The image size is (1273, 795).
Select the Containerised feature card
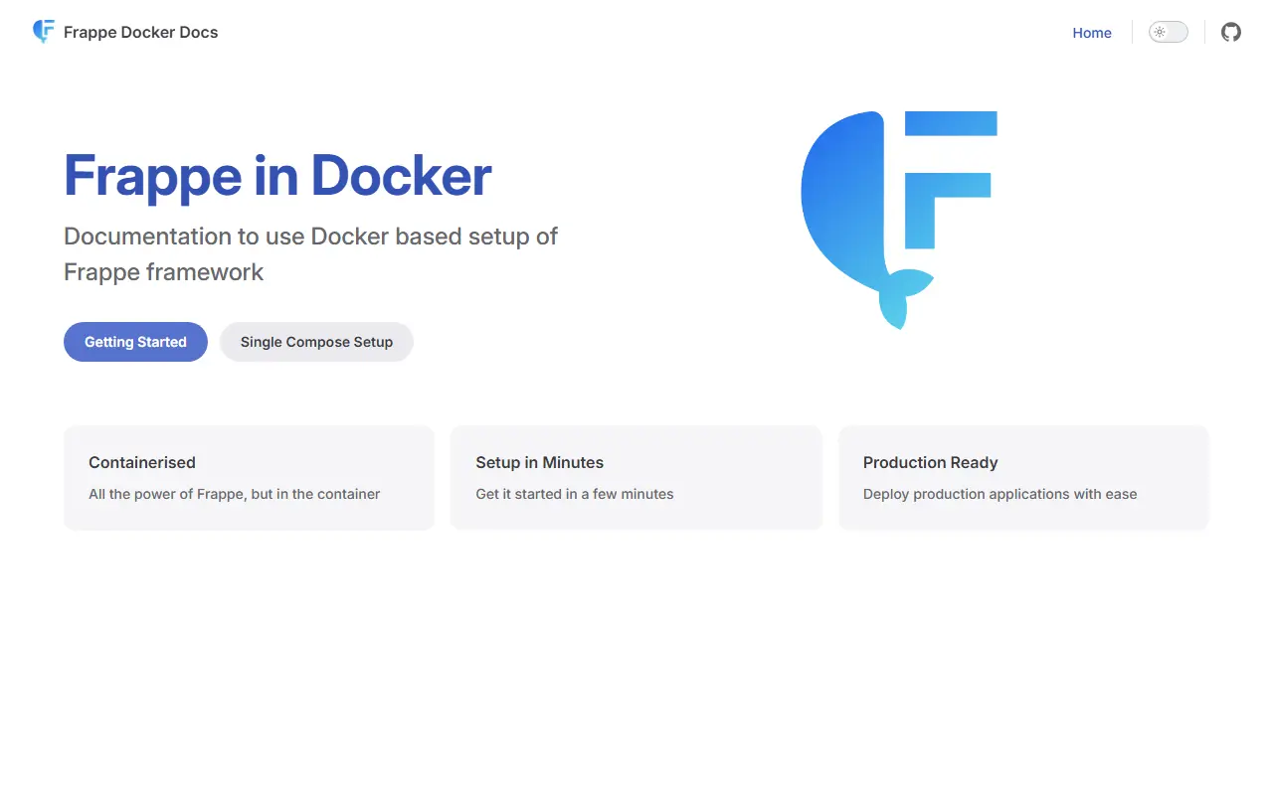249,478
